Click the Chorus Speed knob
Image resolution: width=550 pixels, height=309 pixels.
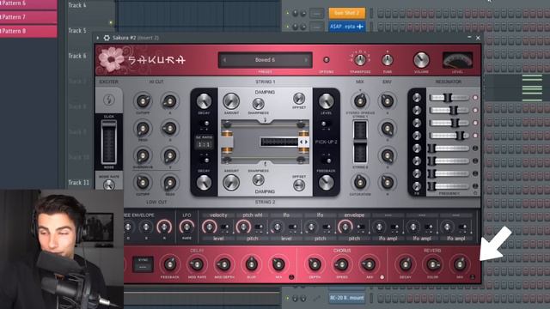(x=342, y=264)
